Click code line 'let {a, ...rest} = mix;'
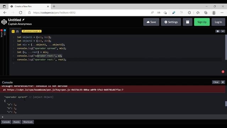The image size is (227, 128). 33,52
